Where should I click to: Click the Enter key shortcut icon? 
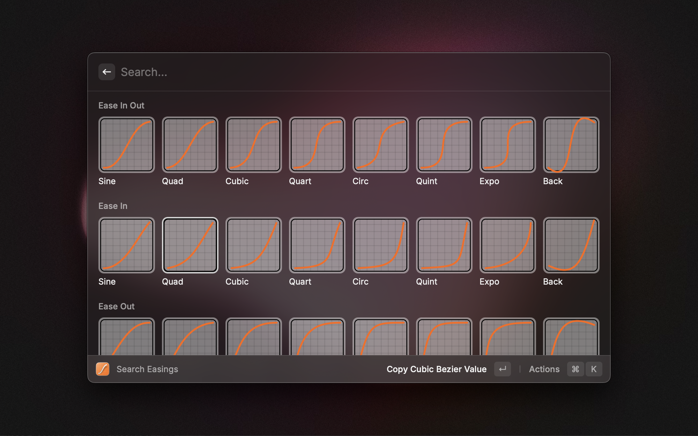point(502,369)
